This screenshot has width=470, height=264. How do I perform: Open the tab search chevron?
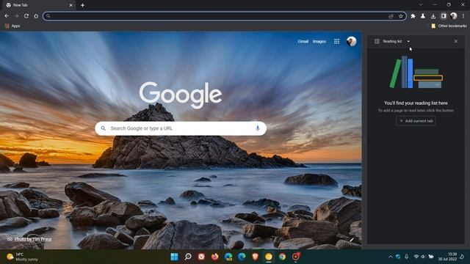pos(421,5)
